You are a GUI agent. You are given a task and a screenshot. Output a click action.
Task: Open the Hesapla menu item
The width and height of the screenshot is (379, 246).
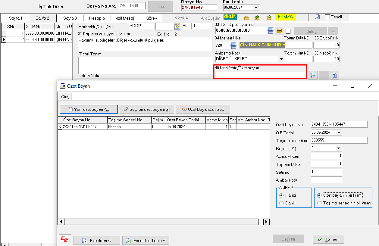click(x=97, y=18)
